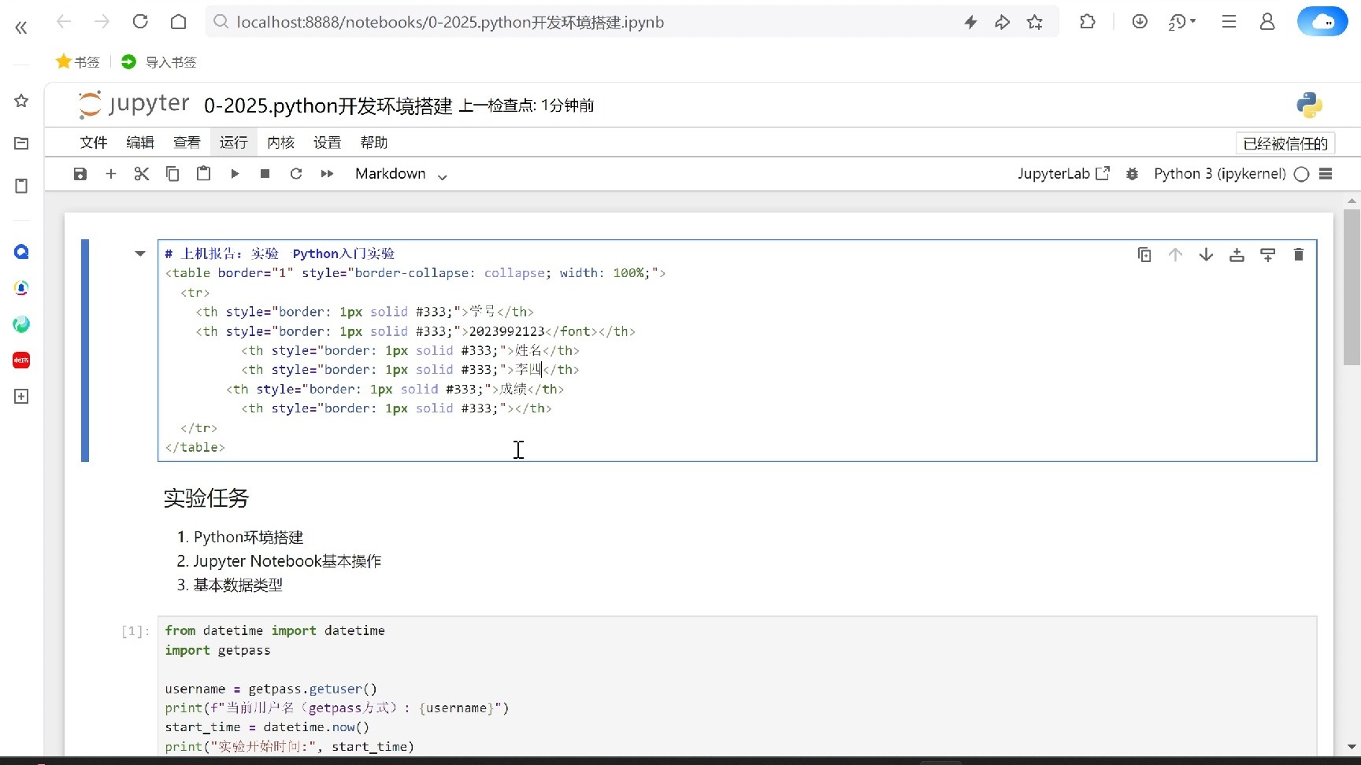
Task: Paste cell from the clipboard icon
Action: point(203,173)
